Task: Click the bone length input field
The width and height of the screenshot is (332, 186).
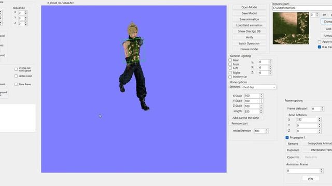Action: pyautogui.click(x=252, y=112)
